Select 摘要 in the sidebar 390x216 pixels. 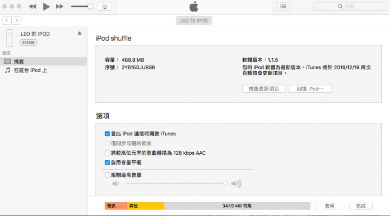coord(43,61)
